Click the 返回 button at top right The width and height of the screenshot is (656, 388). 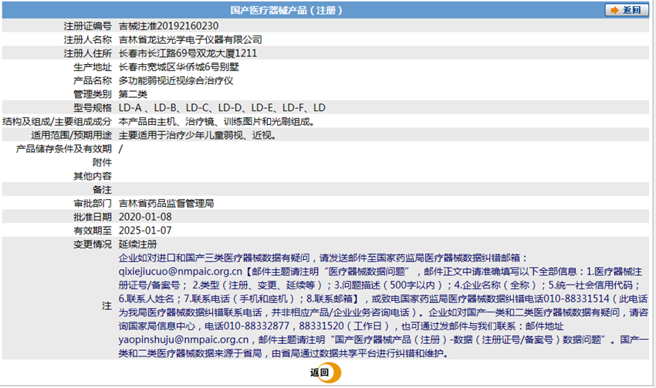(x=627, y=10)
